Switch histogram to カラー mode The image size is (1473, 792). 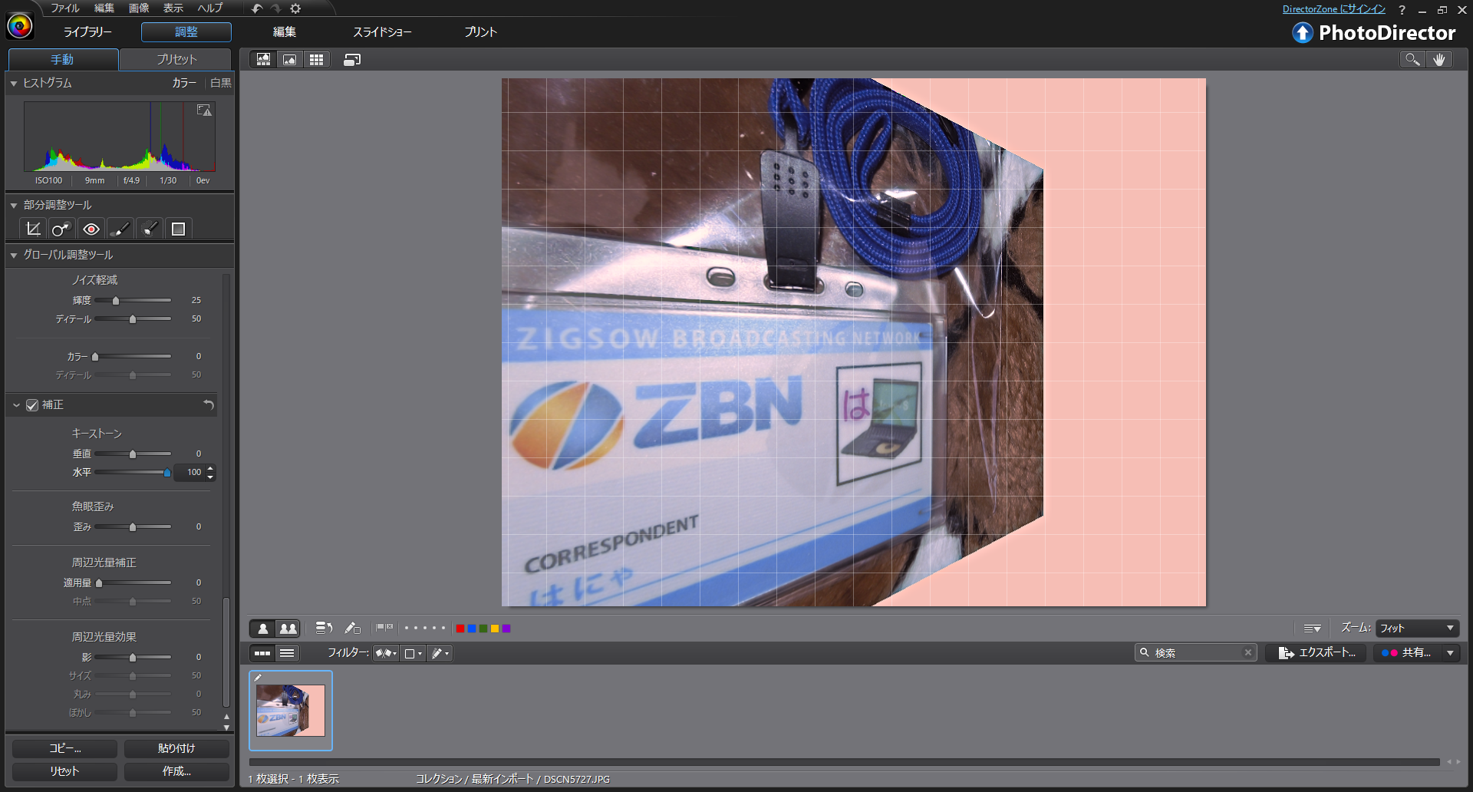pyautogui.click(x=184, y=83)
